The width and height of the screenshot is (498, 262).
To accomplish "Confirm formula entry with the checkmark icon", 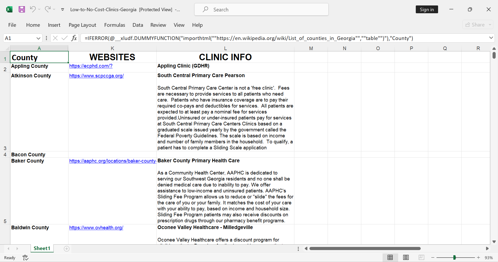I will 65,38.
